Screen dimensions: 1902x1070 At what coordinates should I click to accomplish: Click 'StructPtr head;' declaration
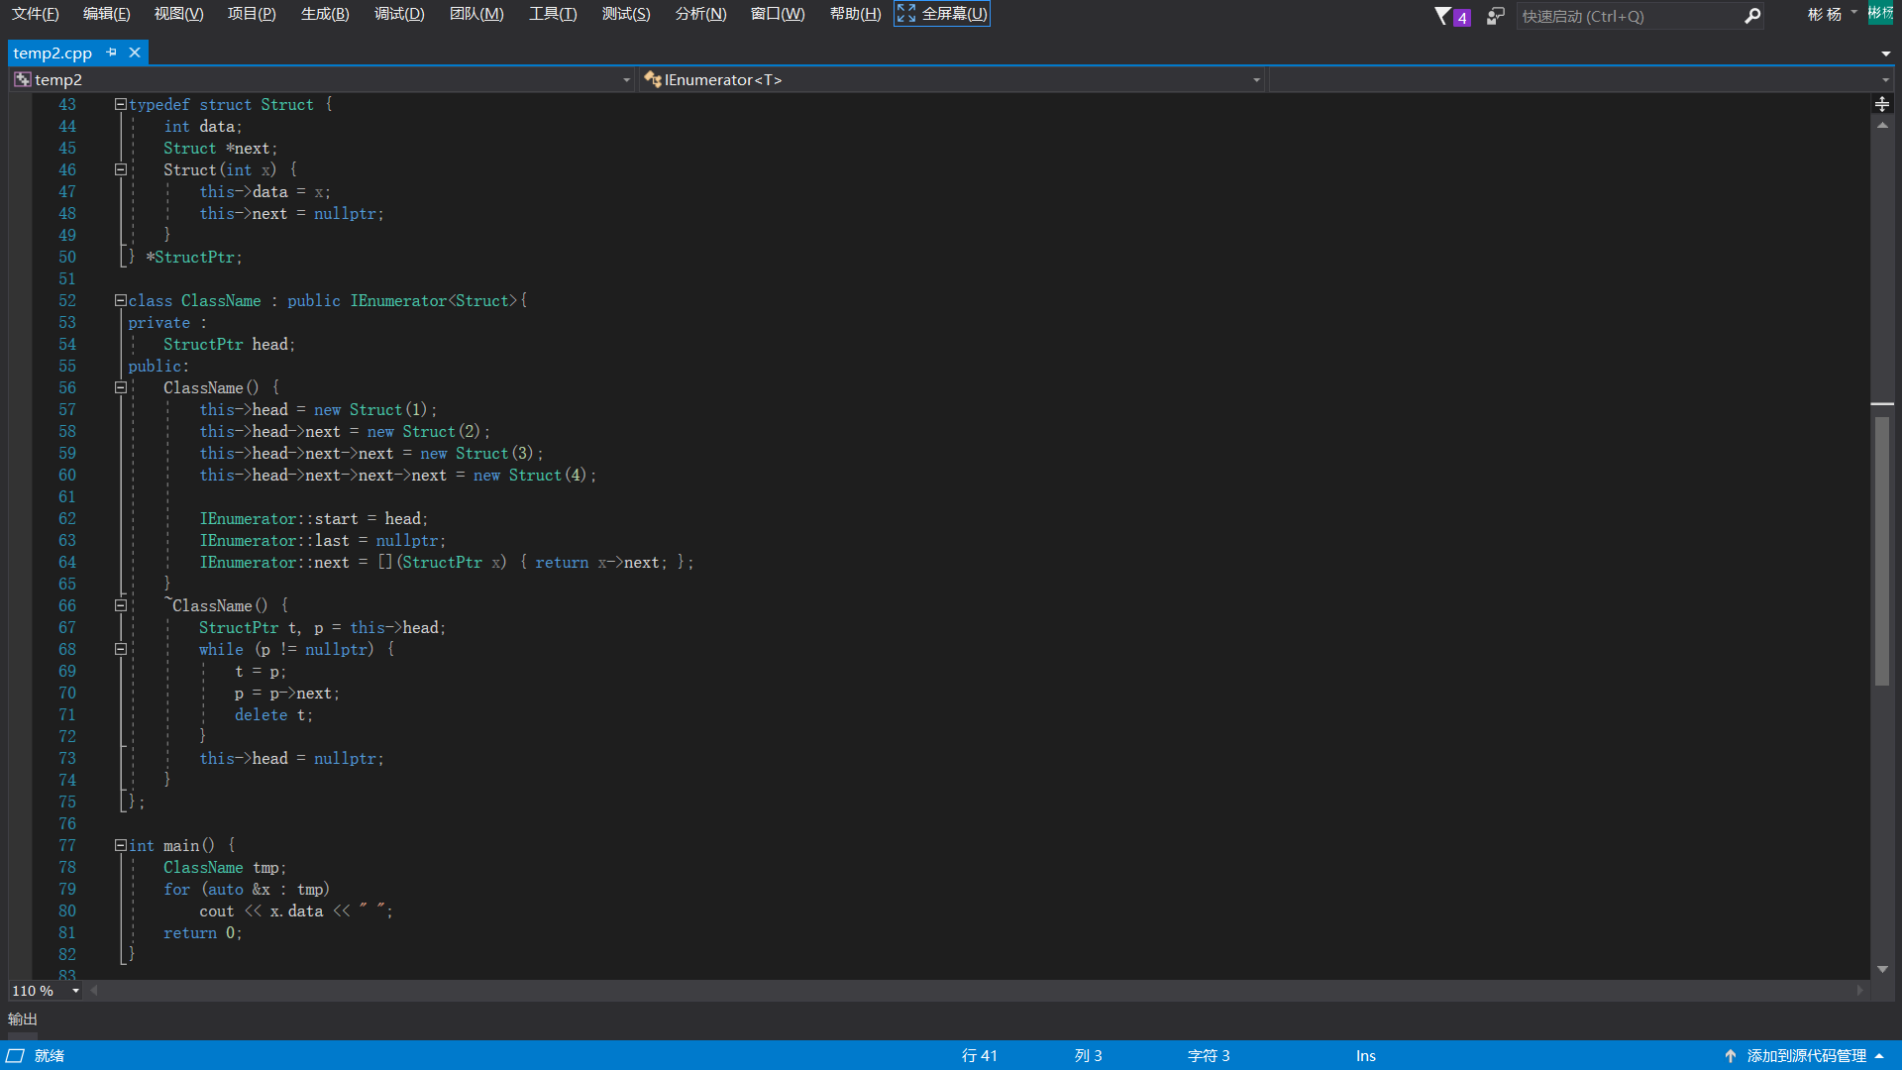click(230, 344)
